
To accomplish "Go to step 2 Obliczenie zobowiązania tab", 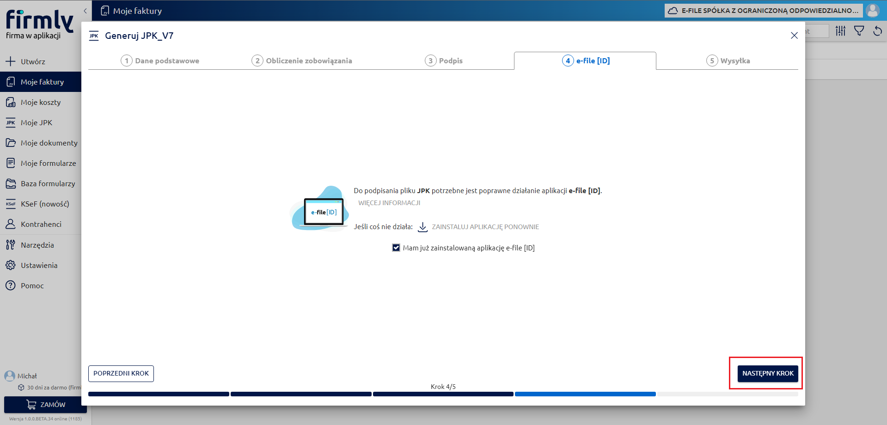I will pos(302,61).
